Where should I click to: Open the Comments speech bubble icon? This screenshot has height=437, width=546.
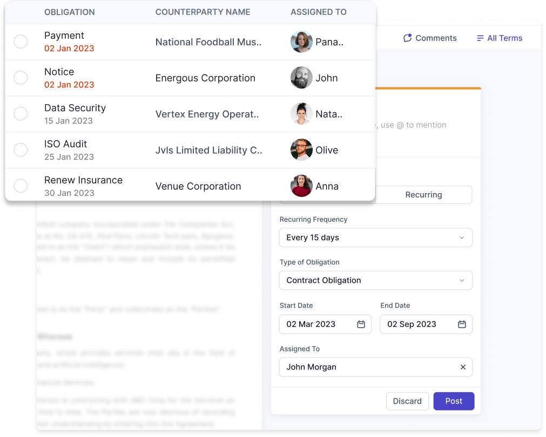407,38
